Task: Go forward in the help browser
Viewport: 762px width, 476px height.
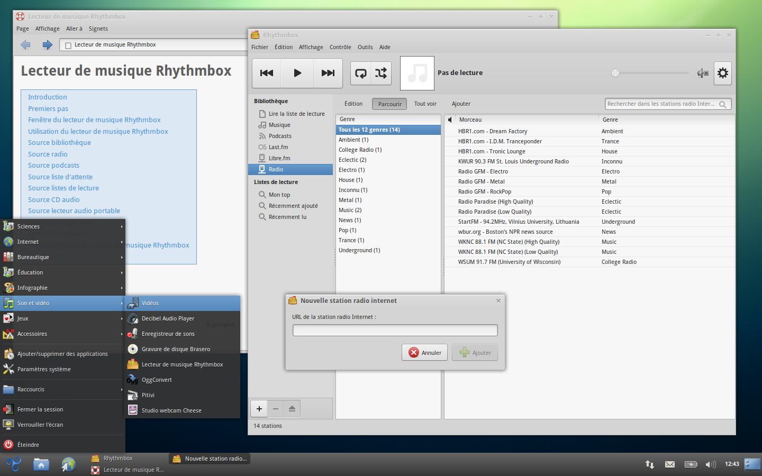Action: coord(48,45)
